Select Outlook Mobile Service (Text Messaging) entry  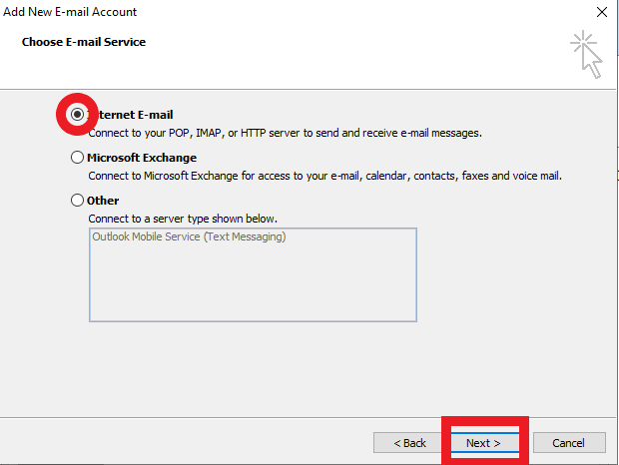189,237
